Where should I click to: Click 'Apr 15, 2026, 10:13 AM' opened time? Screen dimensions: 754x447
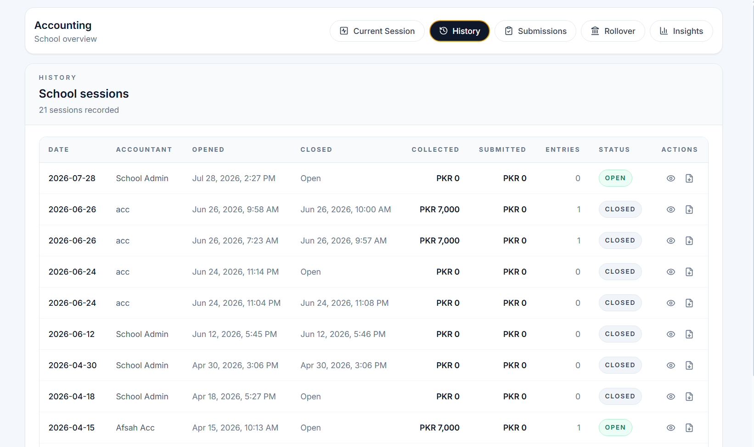click(x=235, y=428)
